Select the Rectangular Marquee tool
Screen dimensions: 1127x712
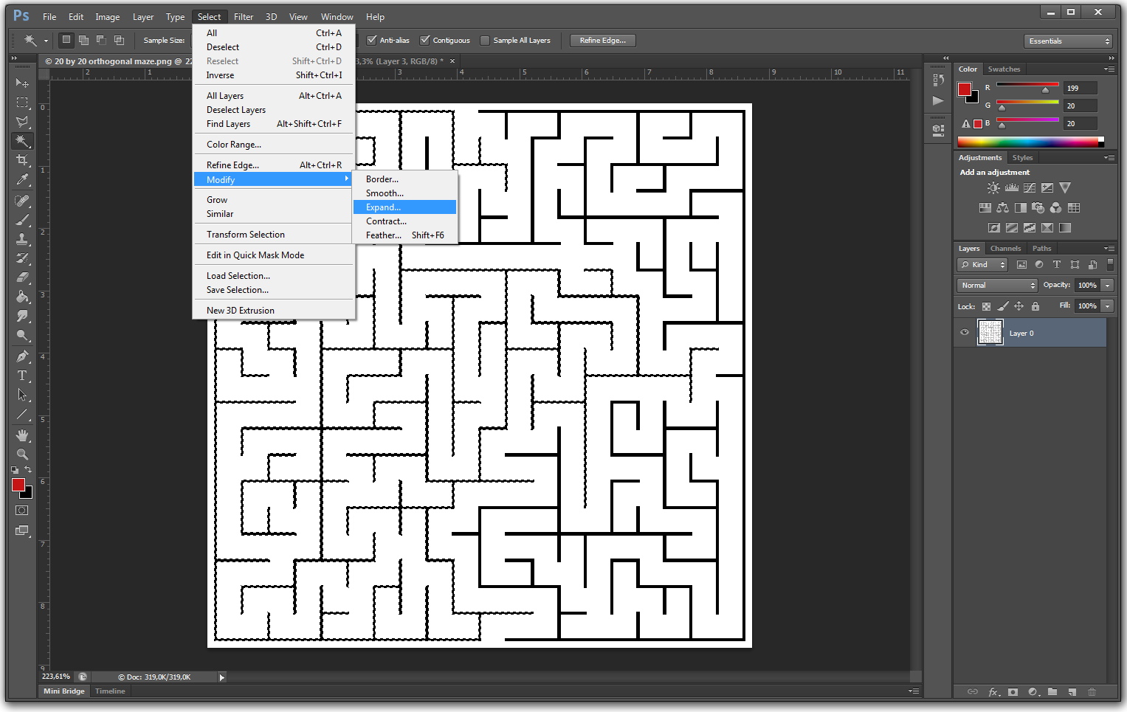pos(22,103)
